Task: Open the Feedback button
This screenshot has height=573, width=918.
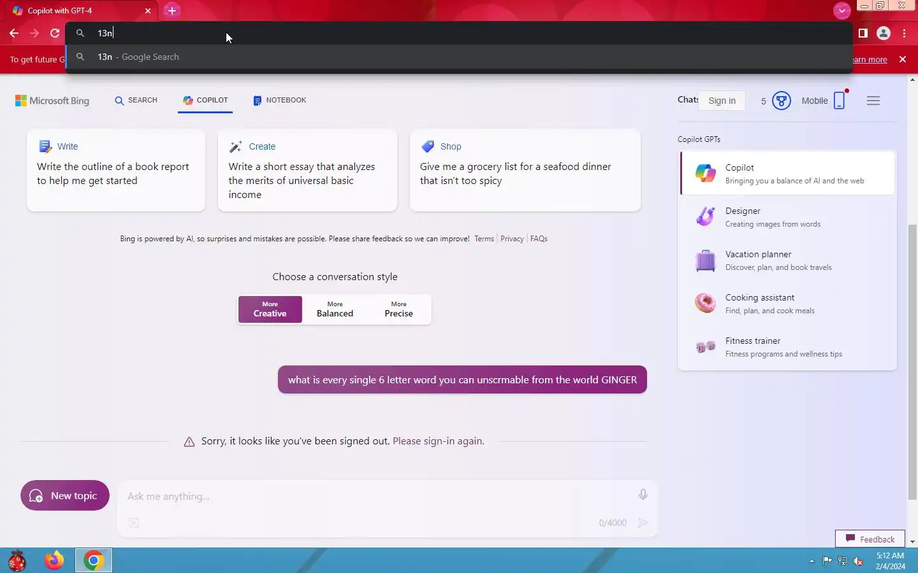Action: pyautogui.click(x=870, y=539)
